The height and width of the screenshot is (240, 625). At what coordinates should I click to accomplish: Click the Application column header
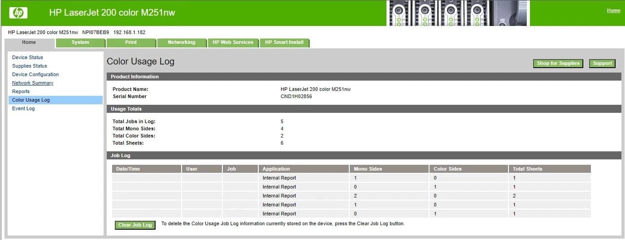[x=304, y=169]
